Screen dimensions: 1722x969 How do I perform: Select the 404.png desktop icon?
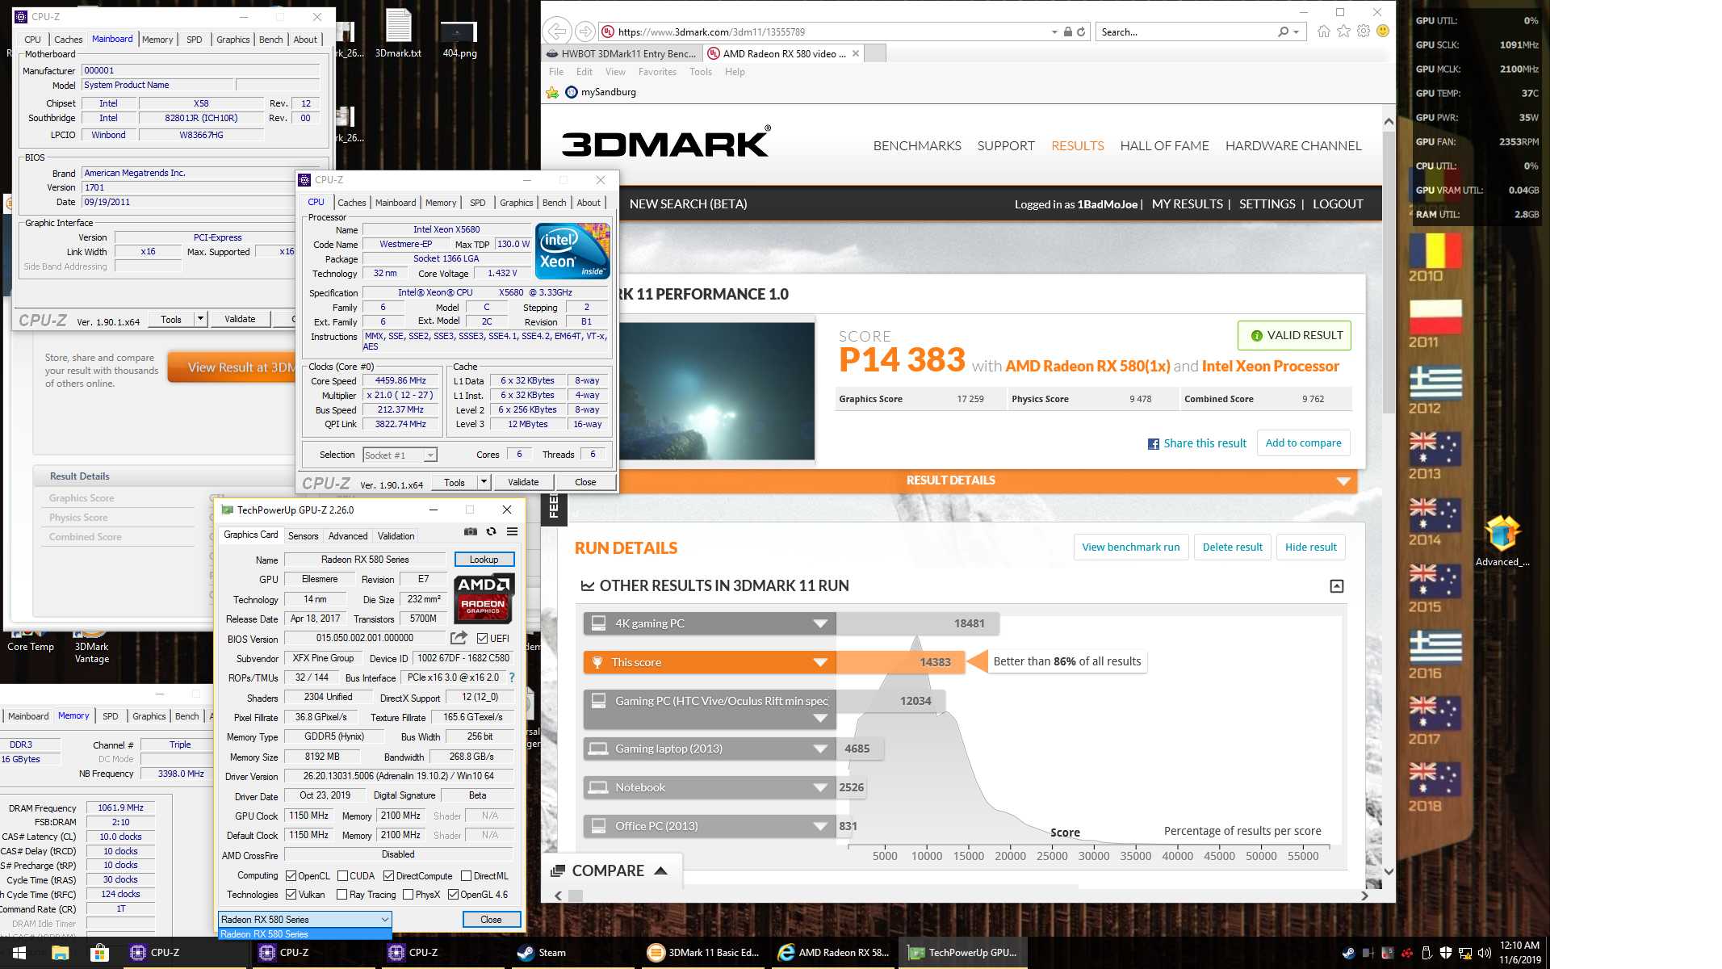coord(459,39)
